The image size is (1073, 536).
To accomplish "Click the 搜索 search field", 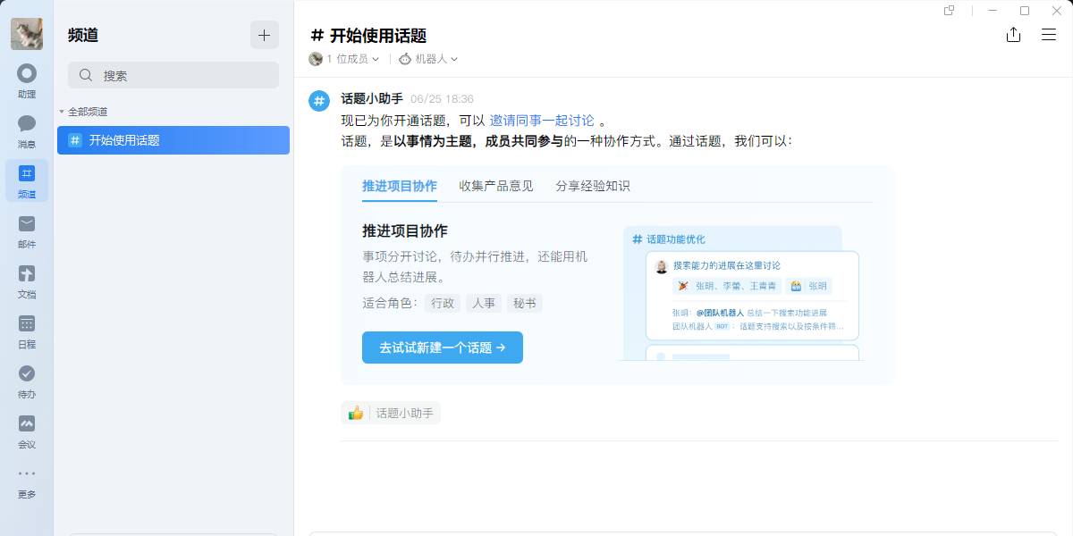I will click(x=173, y=76).
